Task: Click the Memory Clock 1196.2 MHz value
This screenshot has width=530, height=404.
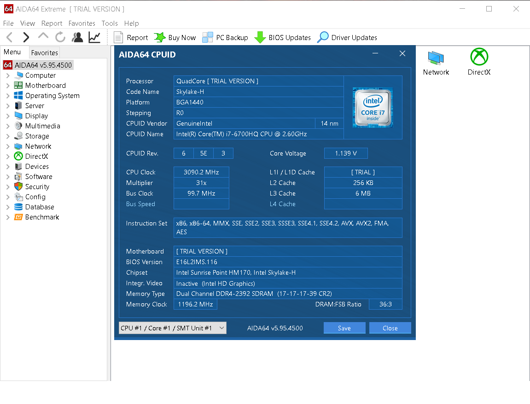Action: pos(195,304)
